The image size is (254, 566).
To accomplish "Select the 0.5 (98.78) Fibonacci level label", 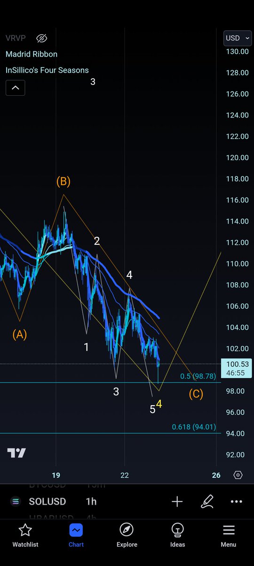I will [198, 376].
